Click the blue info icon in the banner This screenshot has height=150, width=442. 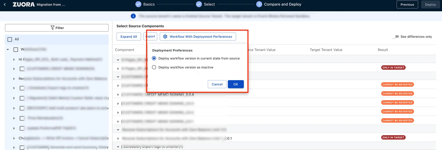(x=133, y=16)
